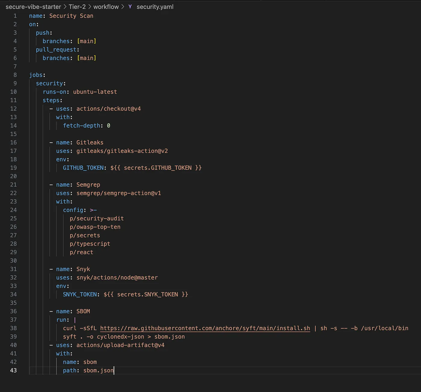Screen dimensions: 421x392
Task: Expand chevron after secure-vibe-starter breadcrumb
Action: 65,7
